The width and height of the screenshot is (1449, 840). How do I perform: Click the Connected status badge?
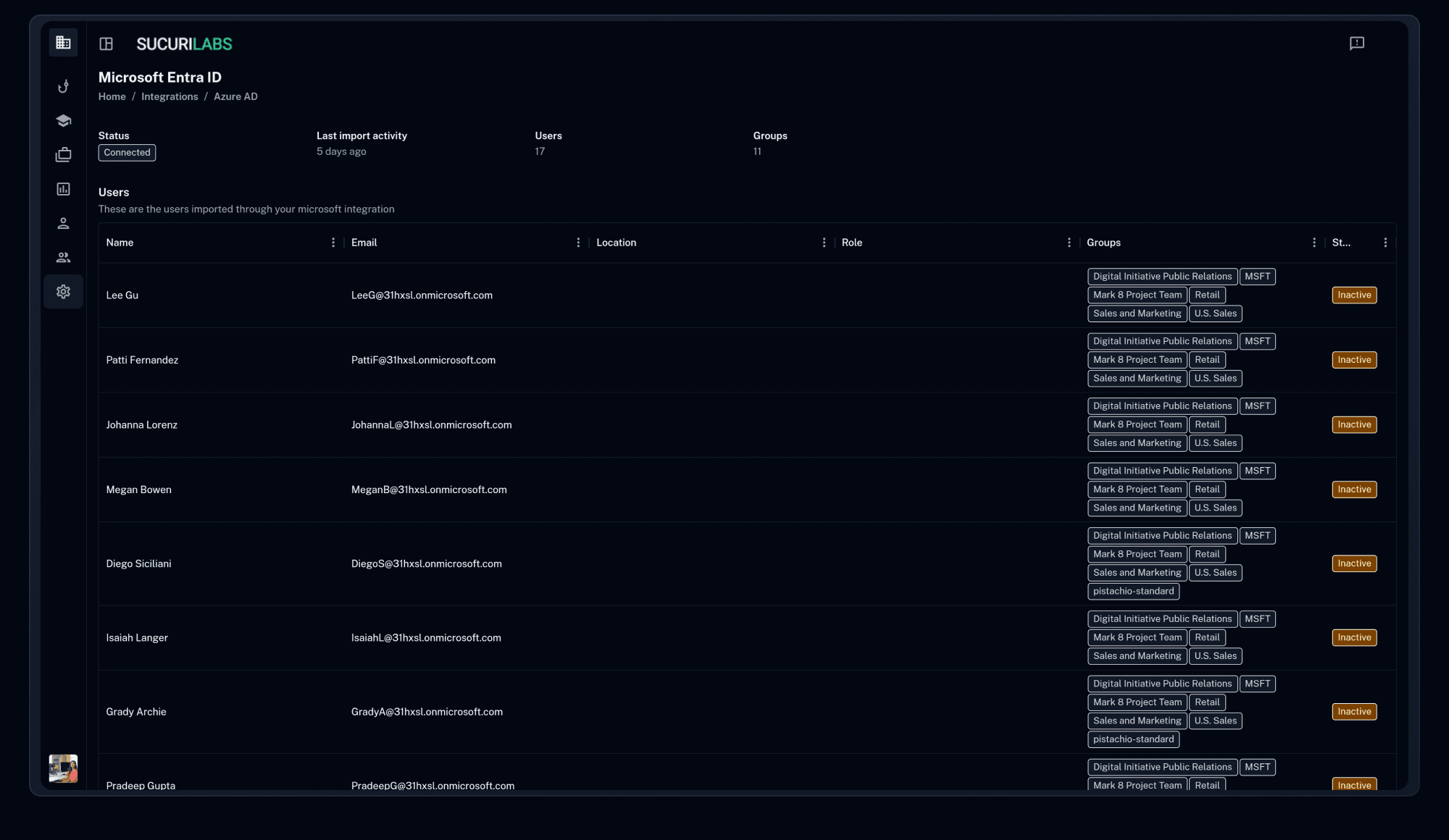[127, 153]
